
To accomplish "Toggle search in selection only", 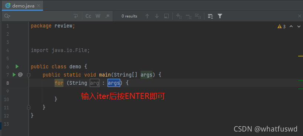I will point(210,16).
